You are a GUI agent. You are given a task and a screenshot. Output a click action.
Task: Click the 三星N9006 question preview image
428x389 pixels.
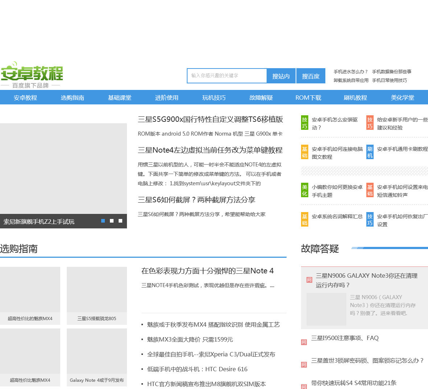pos(326,309)
